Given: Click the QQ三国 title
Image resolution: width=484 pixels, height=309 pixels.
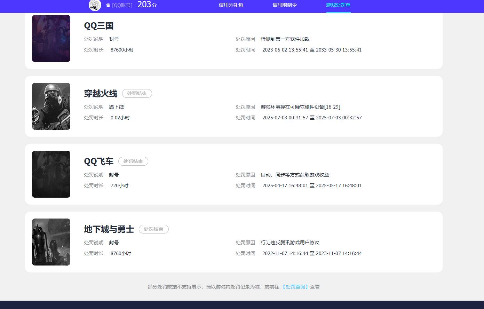Looking at the screenshot, I should click(x=99, y=26).
